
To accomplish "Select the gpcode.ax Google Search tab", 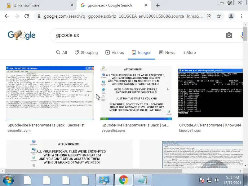I will pyautogui.click(x=113, y=5).
